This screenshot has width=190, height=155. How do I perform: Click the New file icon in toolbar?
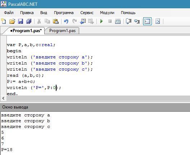(x=4, y=21)
